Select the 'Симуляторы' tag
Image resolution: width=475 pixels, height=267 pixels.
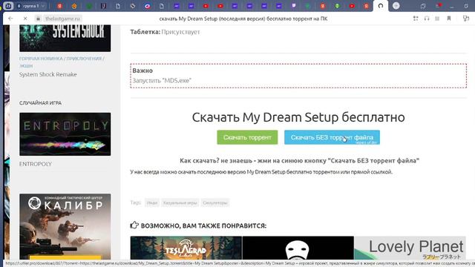point(215,202)
